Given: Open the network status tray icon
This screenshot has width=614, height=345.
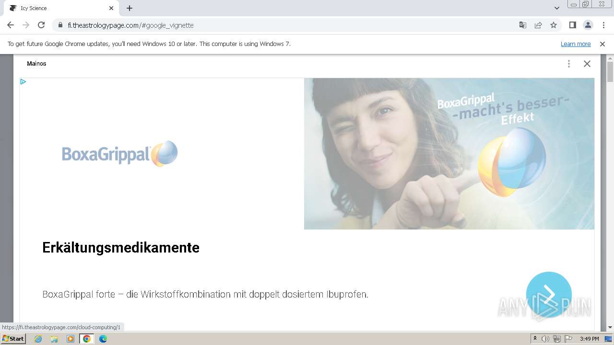Looking at the screenshot, I should point(557,339).
